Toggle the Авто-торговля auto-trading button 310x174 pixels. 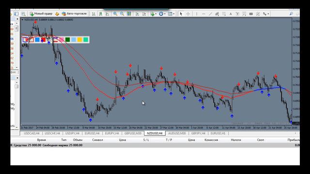tap(74, 14)
